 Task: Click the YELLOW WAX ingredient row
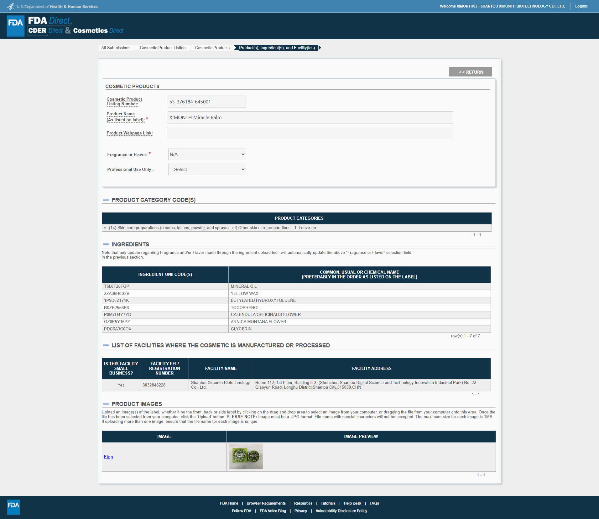pyautogui.click(x=296, y=294)
